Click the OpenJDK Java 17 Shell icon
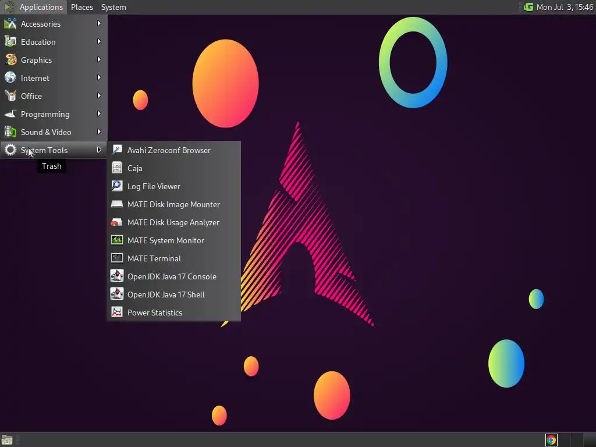 click(x=116, y=295)
